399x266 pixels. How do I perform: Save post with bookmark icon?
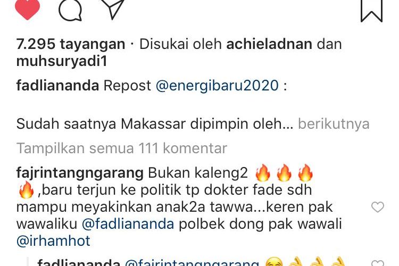tap(371, 11)
